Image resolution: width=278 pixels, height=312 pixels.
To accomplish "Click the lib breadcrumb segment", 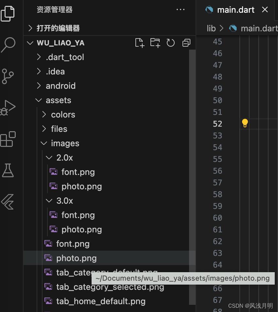I will [211, 28].
